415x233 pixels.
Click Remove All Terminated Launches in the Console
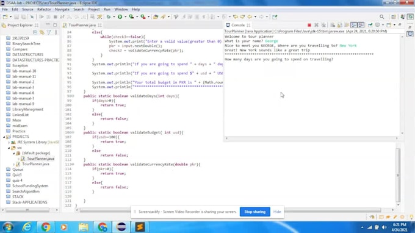pyautogui.click(x=323, y=25)
